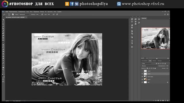Choose the active Brush tool in toolbox

3,42
